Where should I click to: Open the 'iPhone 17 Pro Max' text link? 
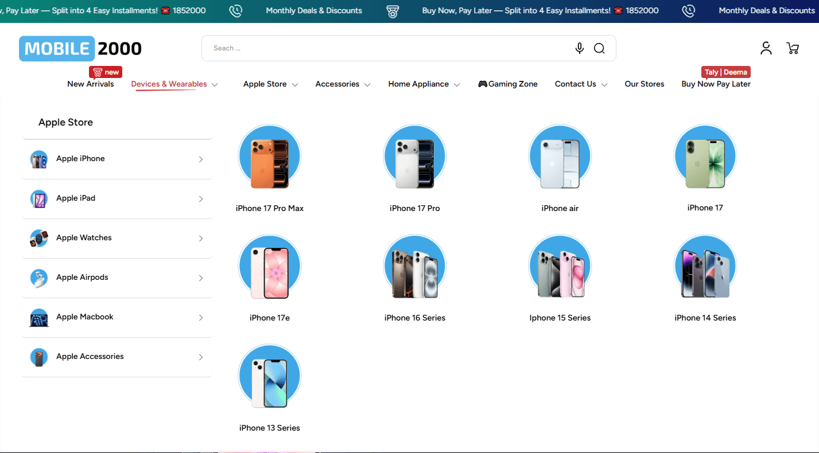[270, 208]
